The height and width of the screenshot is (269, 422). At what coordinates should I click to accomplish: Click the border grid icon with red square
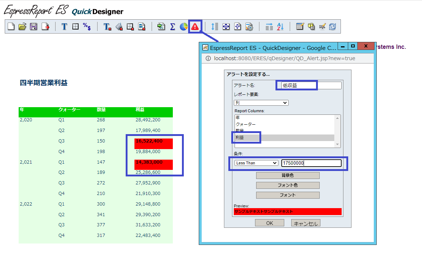[x=130, y=27]
